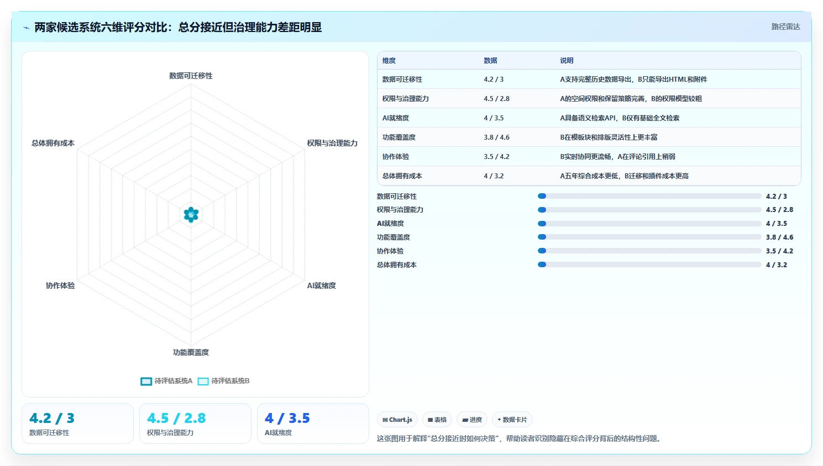Click the 4 / 3.5 table cell
Image resolution: width=823 pixels, height=466 pixels.
coord(494,118)
